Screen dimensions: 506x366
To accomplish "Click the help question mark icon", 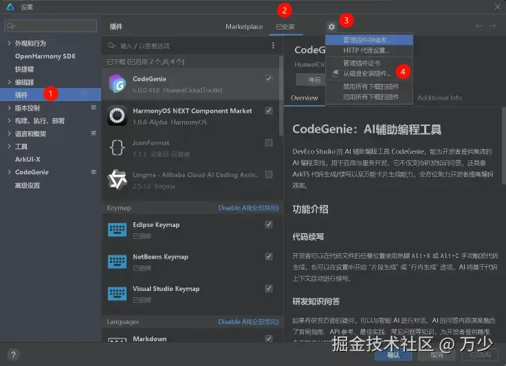I will tap(13, 355).
